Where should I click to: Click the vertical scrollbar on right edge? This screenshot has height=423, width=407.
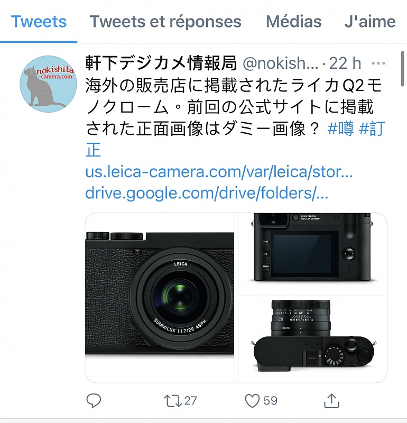(x=402, y=69)
